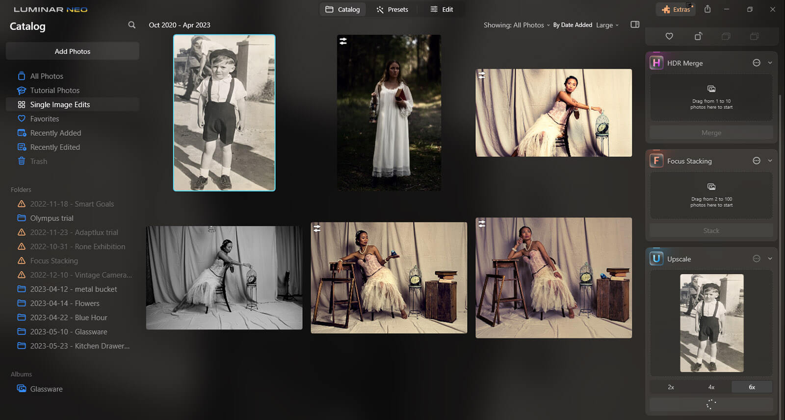Toggle the right side panel visibility
This screenshot has height=420, width=785.
(635, 25)
